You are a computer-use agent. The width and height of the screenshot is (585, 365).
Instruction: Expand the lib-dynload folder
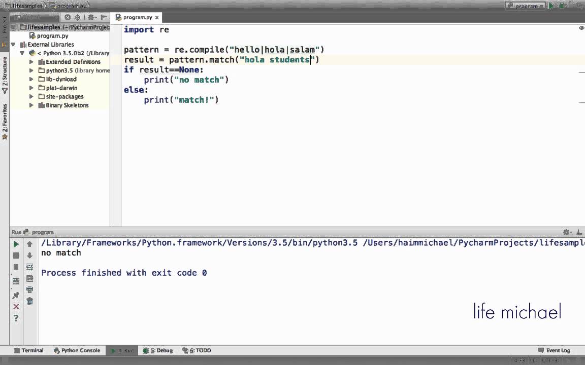(x=31, y=79)
